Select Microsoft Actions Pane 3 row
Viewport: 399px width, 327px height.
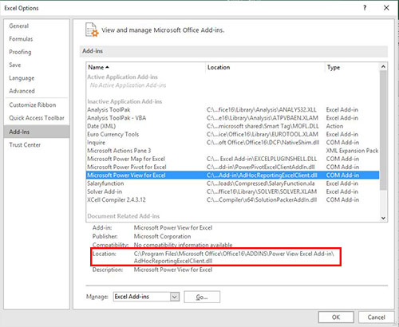pyautogui.click(x=233, y=151)
